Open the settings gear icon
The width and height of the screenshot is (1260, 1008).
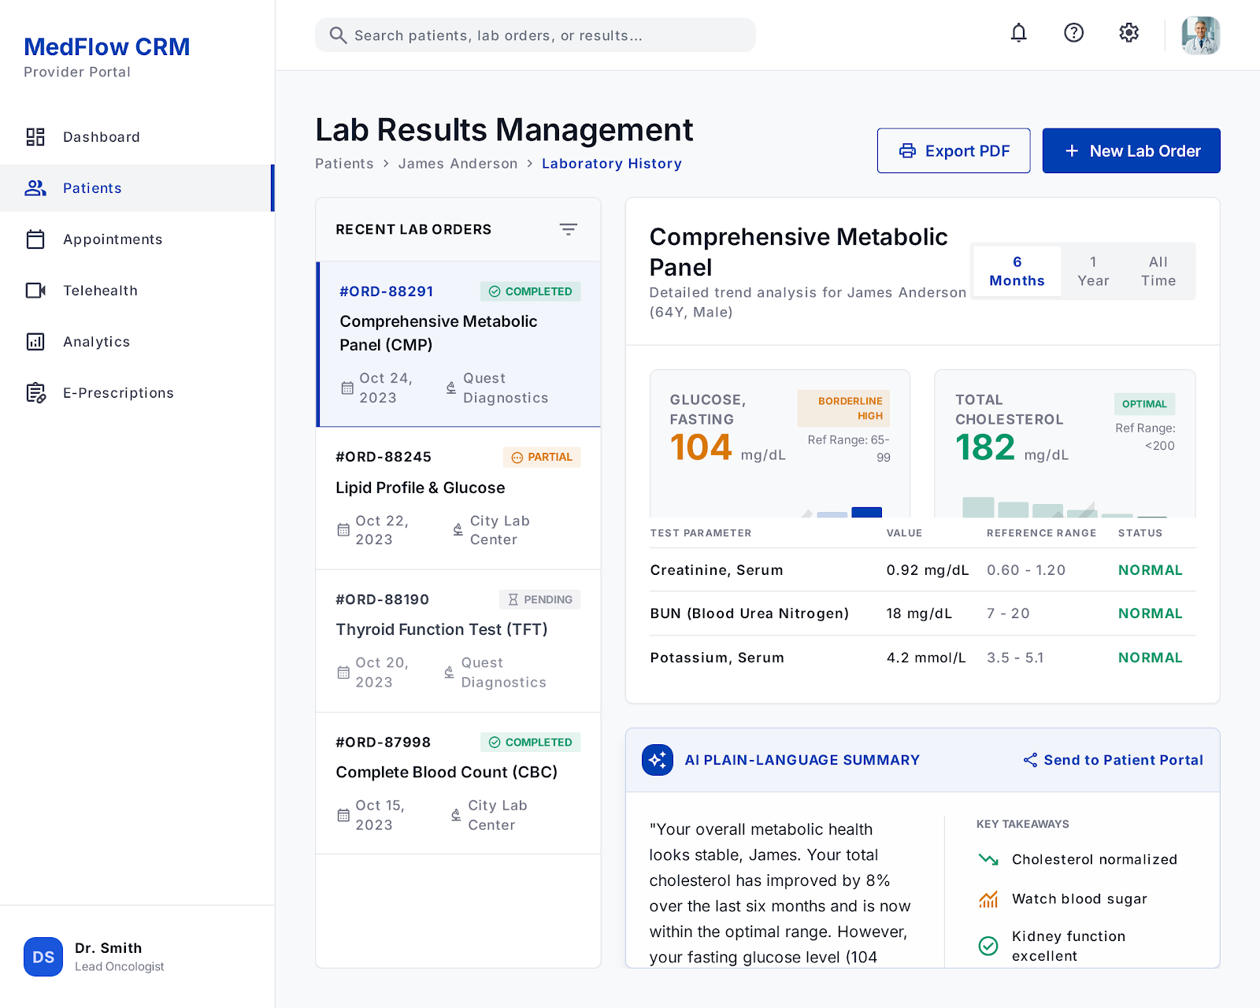pos(1128,33)
